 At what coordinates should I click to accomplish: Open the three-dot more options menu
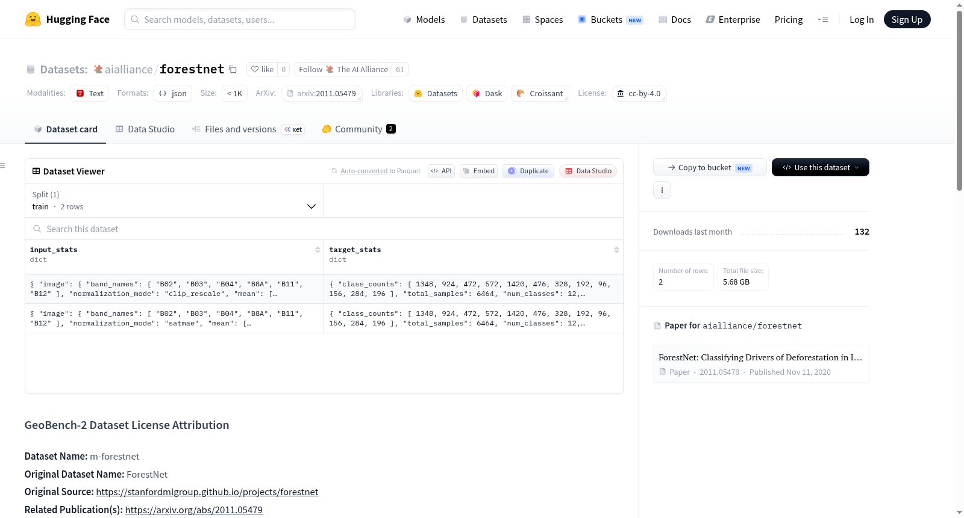point(662,190)
